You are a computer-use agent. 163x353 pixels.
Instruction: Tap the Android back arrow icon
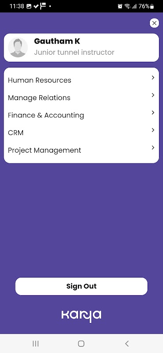127,344
